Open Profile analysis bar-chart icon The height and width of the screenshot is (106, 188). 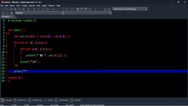105,9
